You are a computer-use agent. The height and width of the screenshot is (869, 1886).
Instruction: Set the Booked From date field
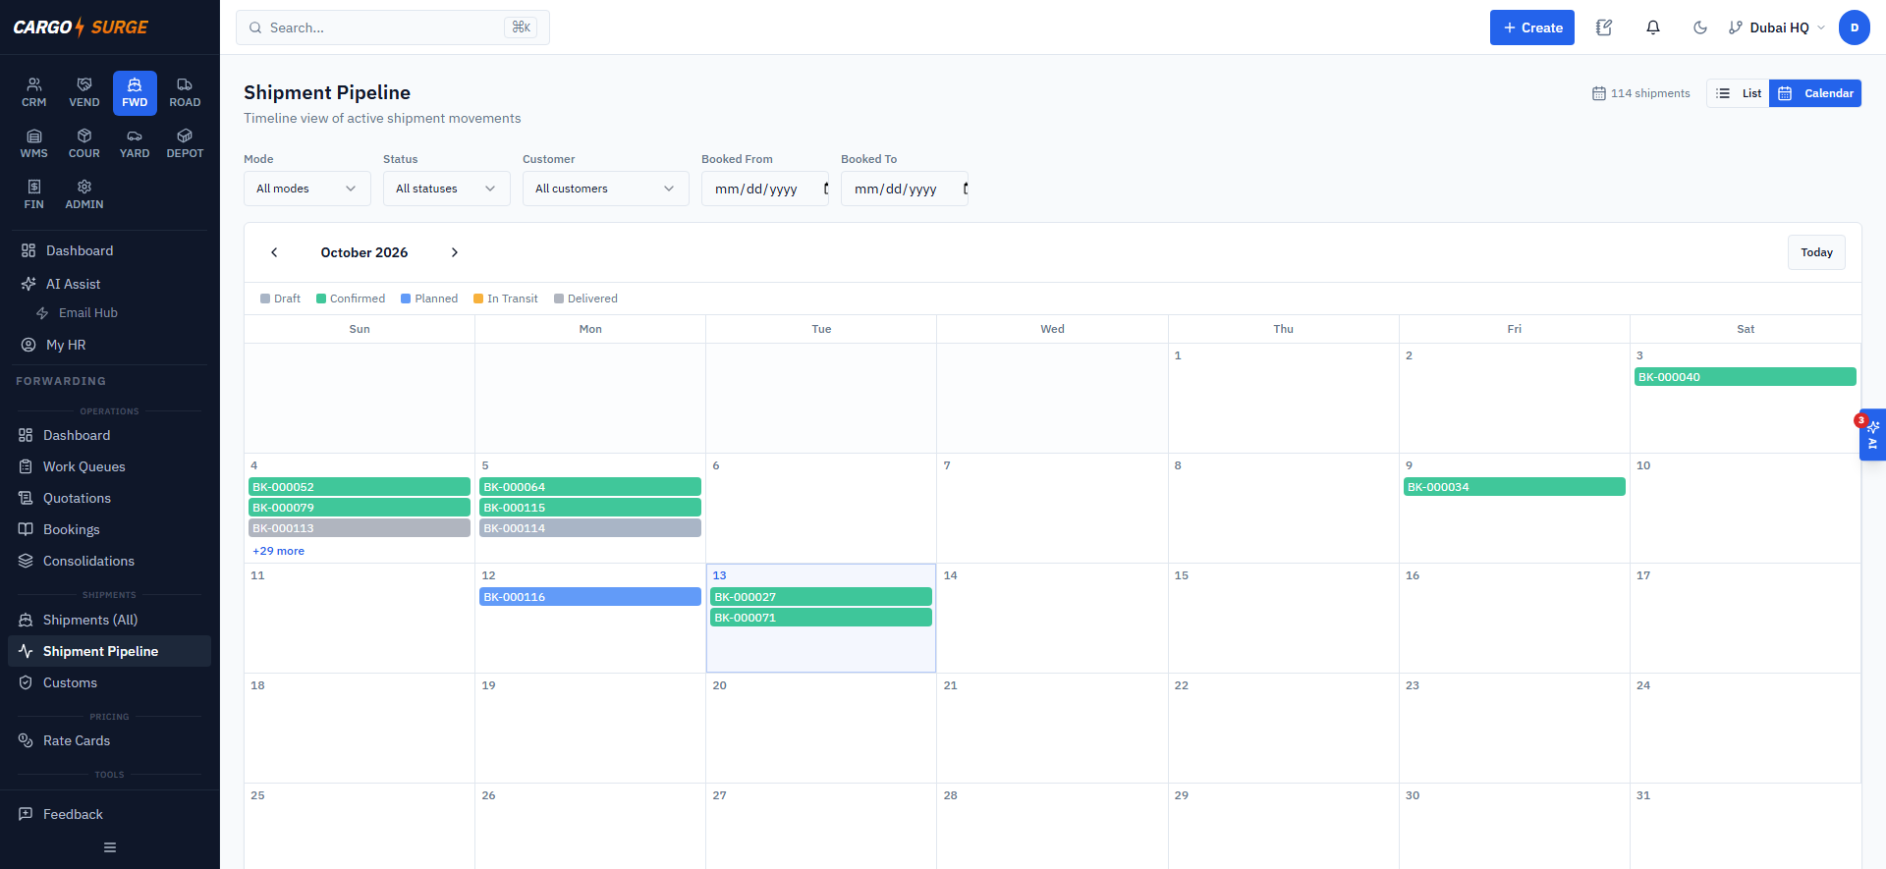[765, 189]
